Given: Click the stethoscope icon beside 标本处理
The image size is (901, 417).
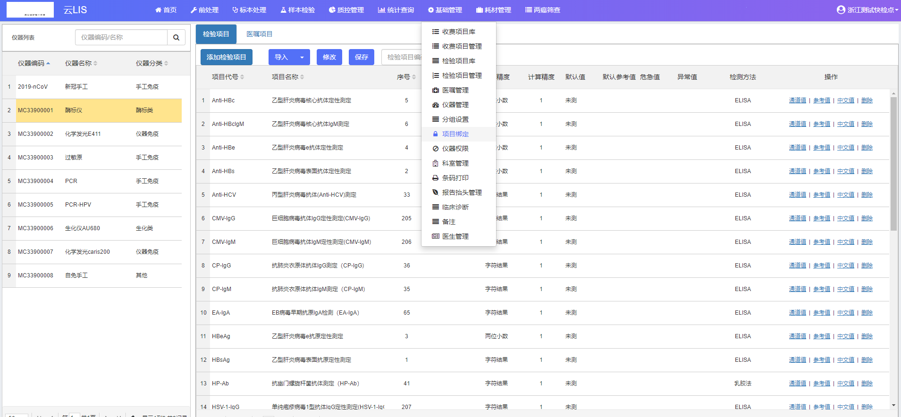Looking at the screenshot, I should click(x=235, y=10).
